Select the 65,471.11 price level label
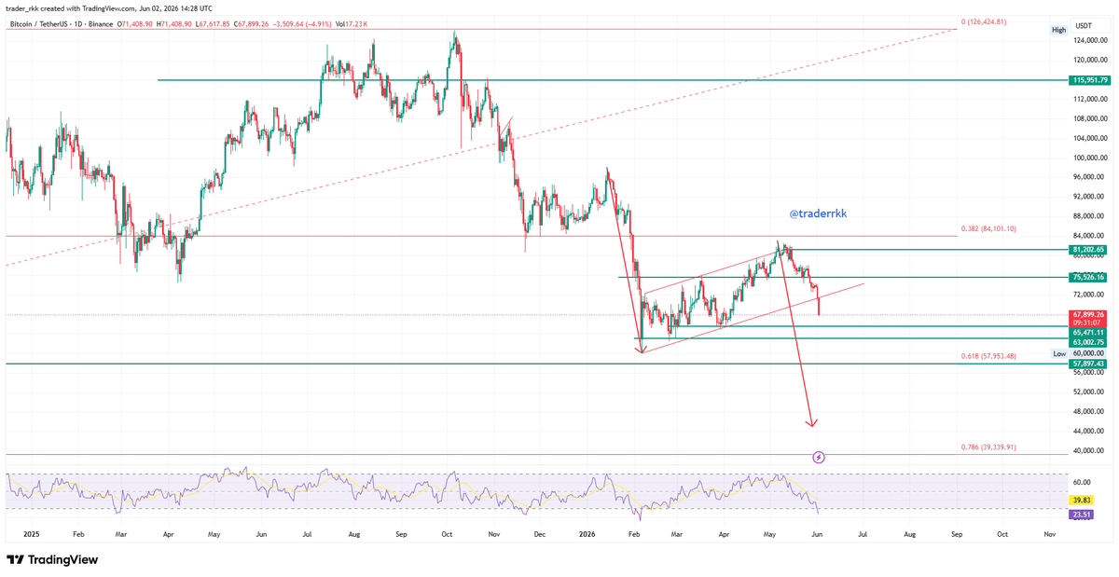Screen dimensions: 1119x577 1089,333
